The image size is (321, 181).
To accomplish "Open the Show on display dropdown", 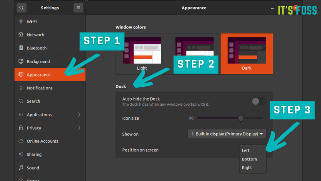I will [227, 134].
